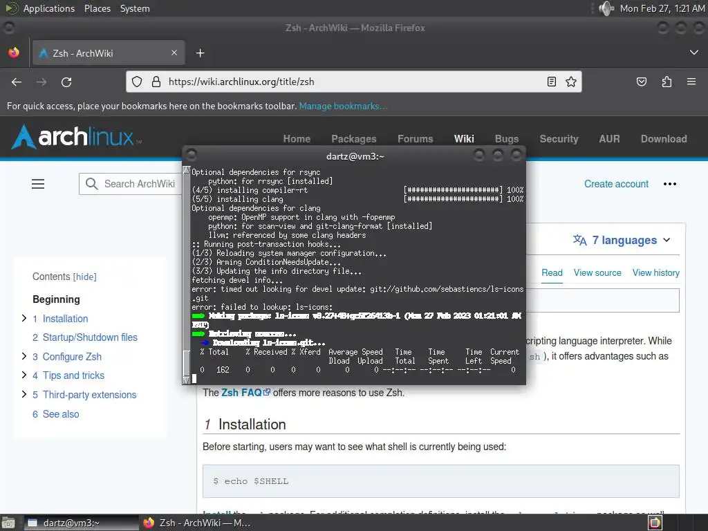The image size is (708, 531).
Task: Open the AUR nav link
Action: [x=609, y=138]
